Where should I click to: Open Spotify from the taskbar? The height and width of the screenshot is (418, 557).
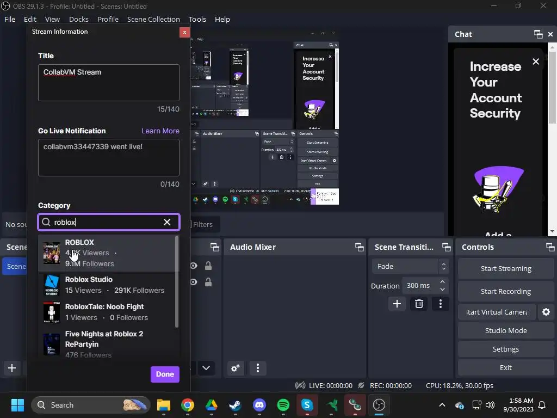(283, 405)
